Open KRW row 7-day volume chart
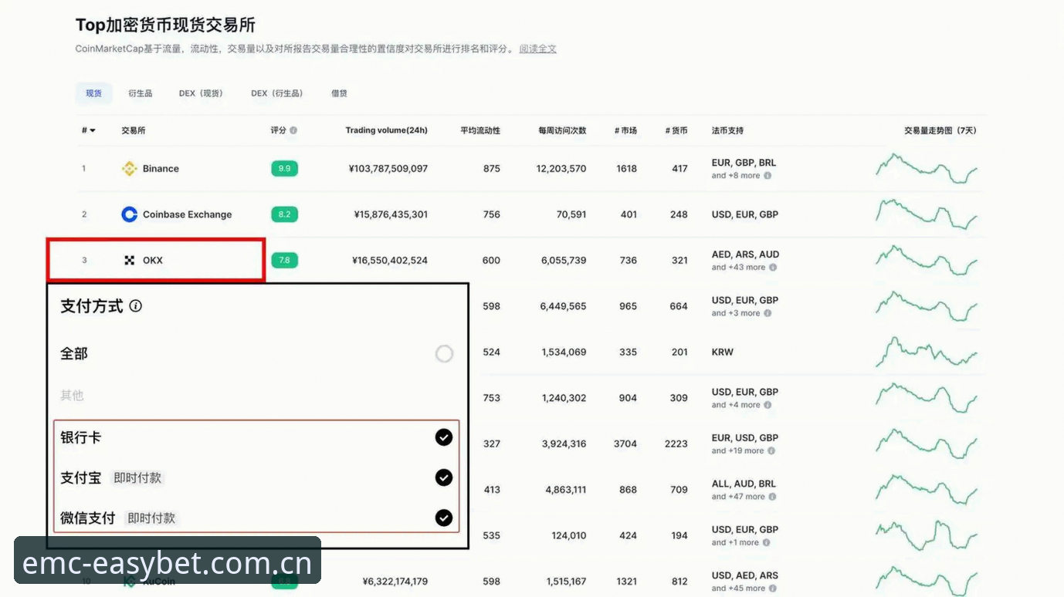Image resolution: width=1064 pixels, height=597 pixels. tap(927, 352)
